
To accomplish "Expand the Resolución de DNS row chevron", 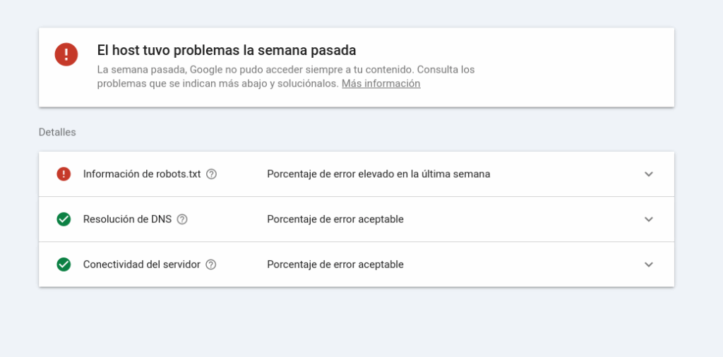I will [x=649, y=219].
